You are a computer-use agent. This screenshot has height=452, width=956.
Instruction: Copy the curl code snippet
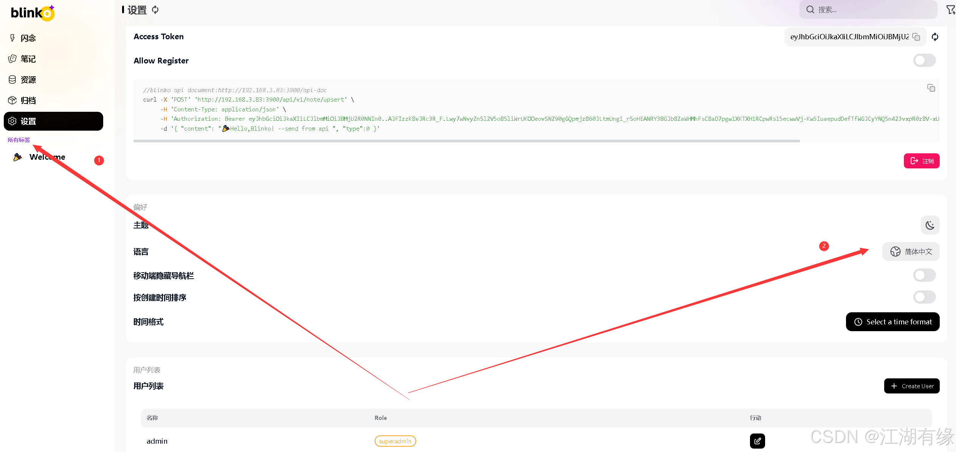[x=931, y=88]
